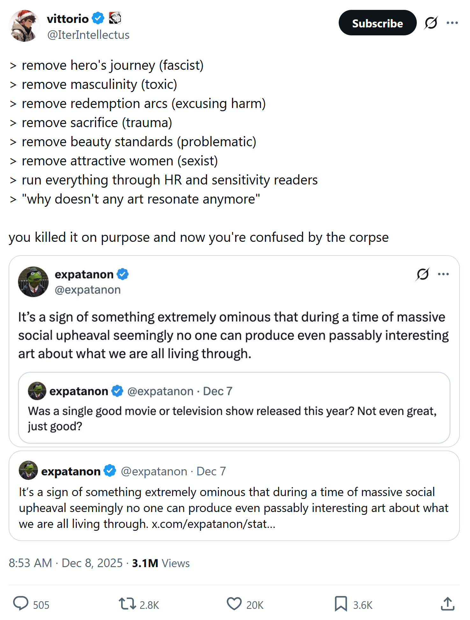View the 3.1M Views count
This screenshot has height=620, width=470.
161,563
